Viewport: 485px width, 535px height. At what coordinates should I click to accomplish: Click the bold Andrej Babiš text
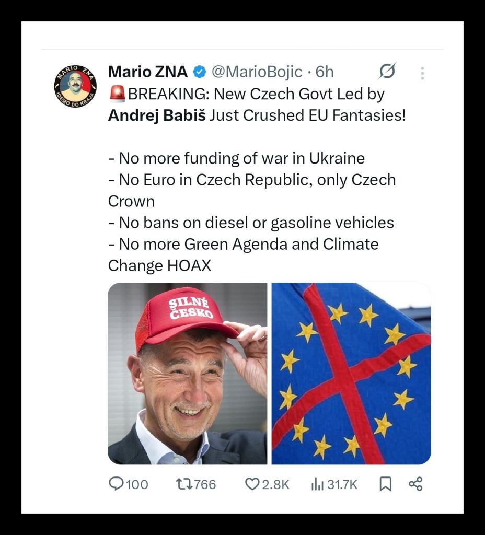pyautogui.click(x=156, y=115)
